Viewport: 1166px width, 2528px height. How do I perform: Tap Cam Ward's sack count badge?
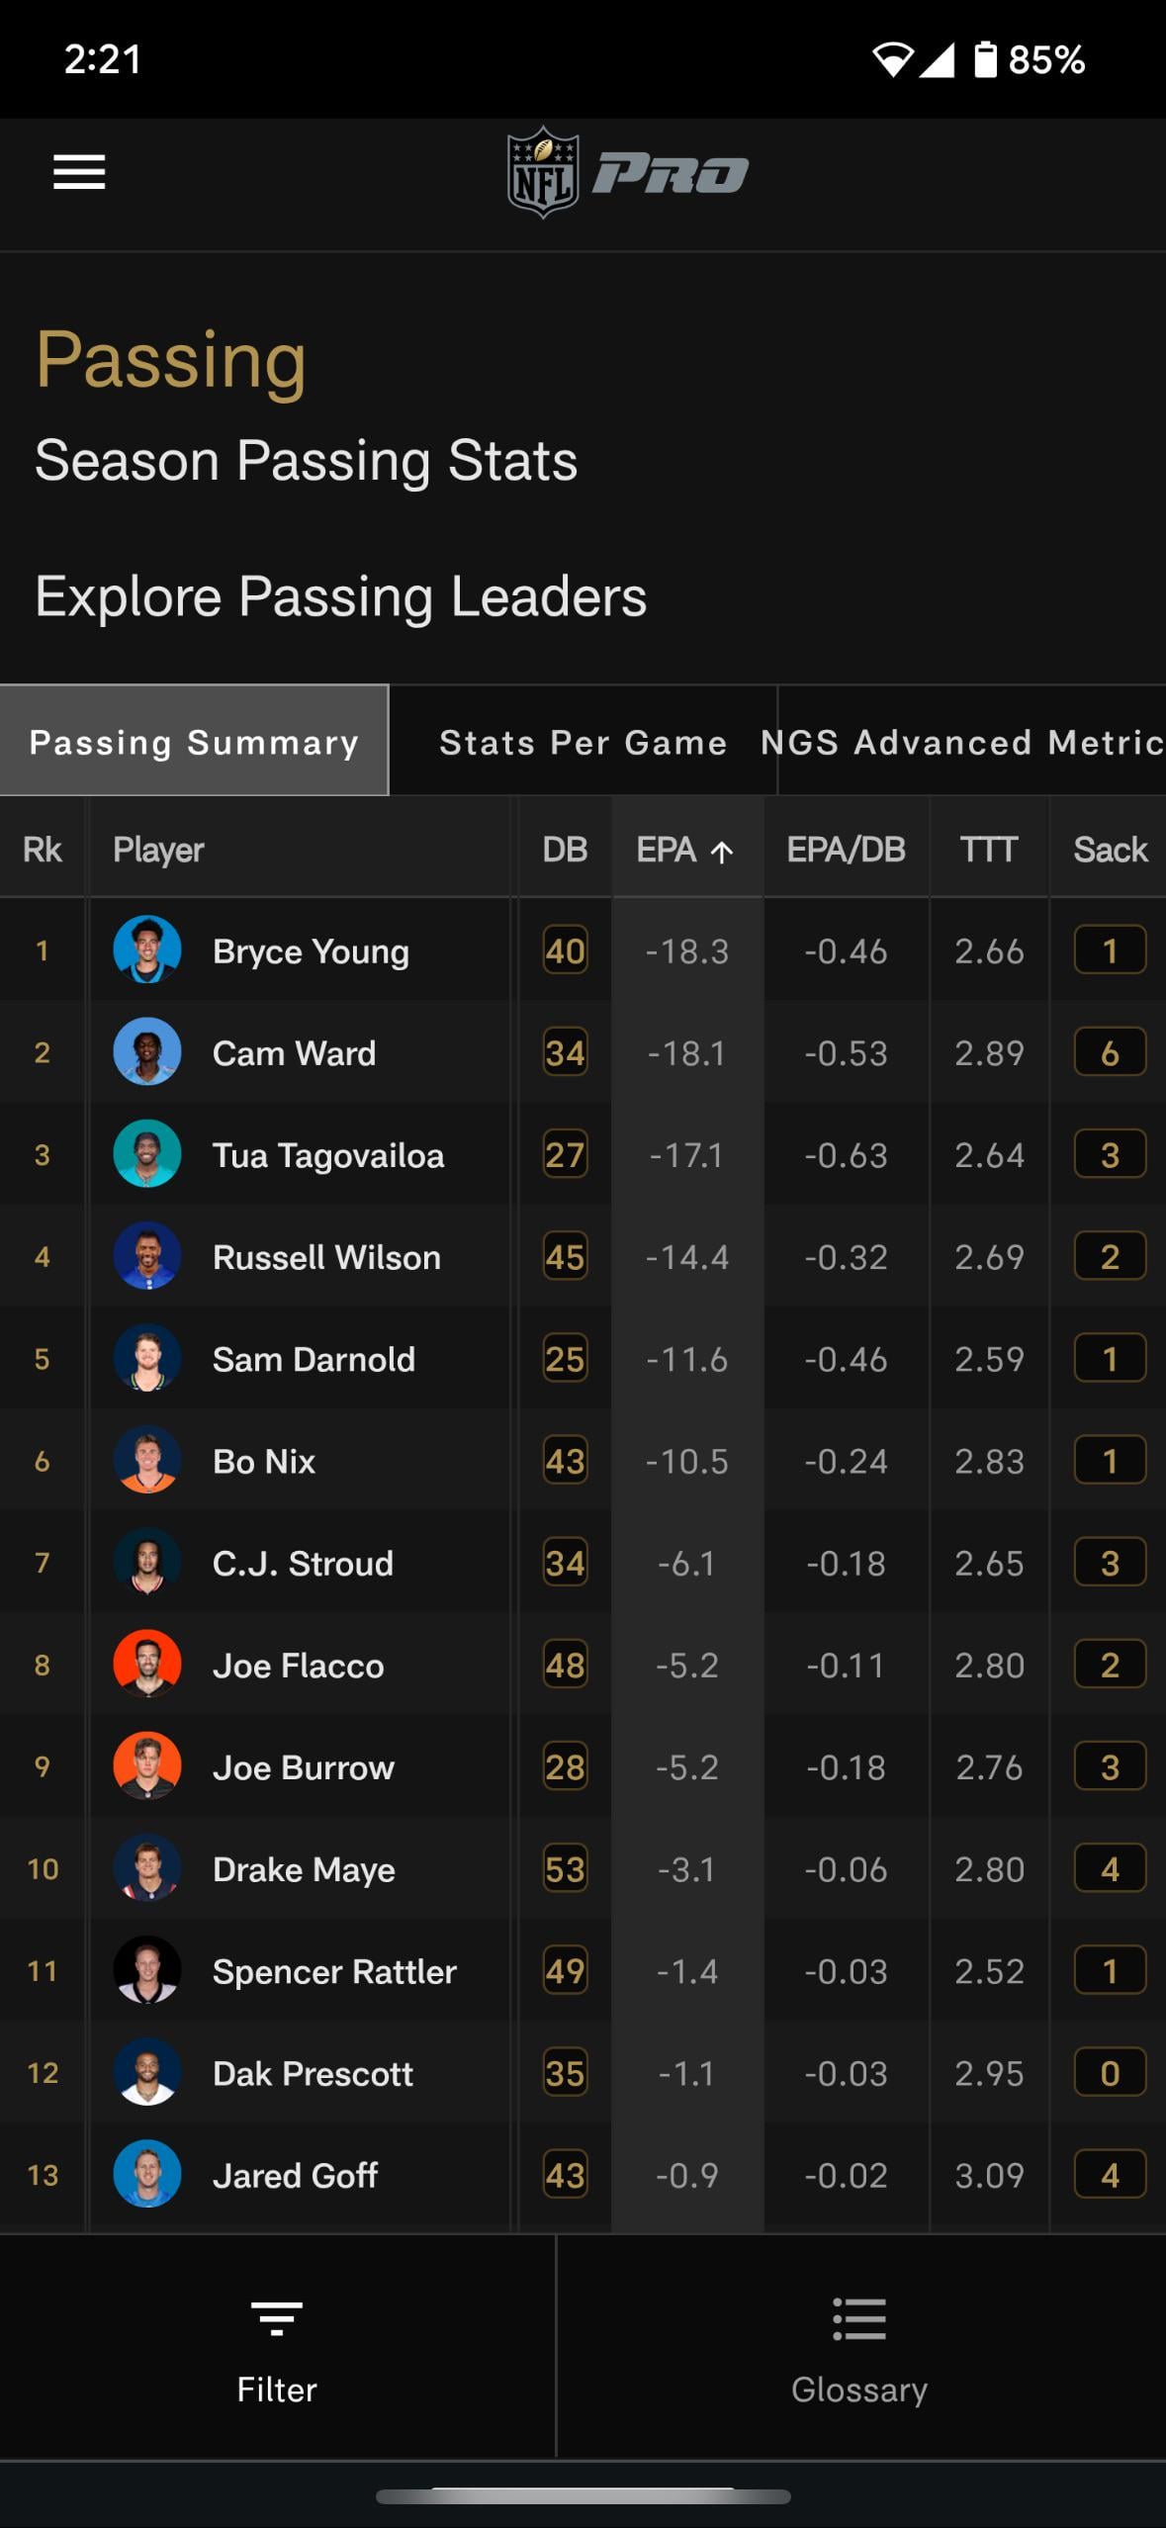1110,1052
